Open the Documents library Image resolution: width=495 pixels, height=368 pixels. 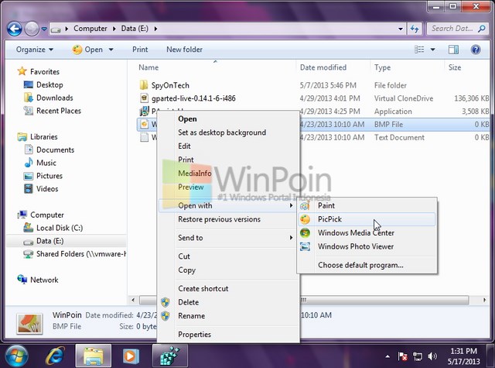[55, 150]
